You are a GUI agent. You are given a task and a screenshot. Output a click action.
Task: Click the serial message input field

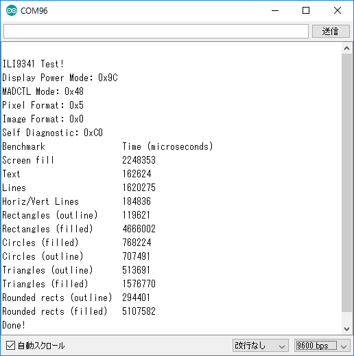[156, 31]
